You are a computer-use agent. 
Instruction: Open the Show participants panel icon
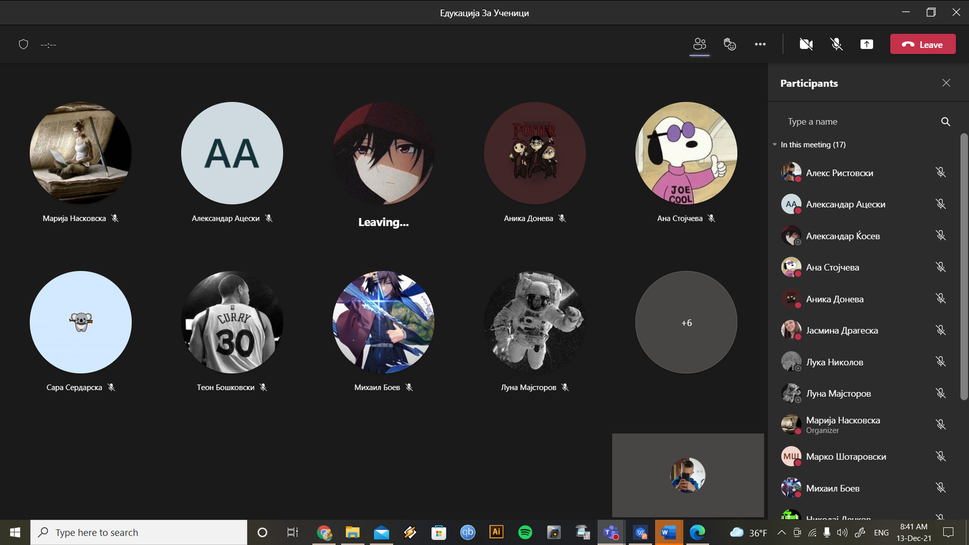tap(699, 44)
